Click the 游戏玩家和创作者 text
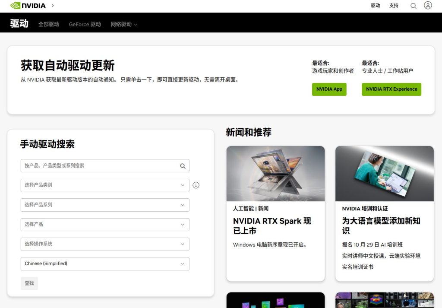The width and height of the screenshot is (442, 308). click(x=333, y=71)
